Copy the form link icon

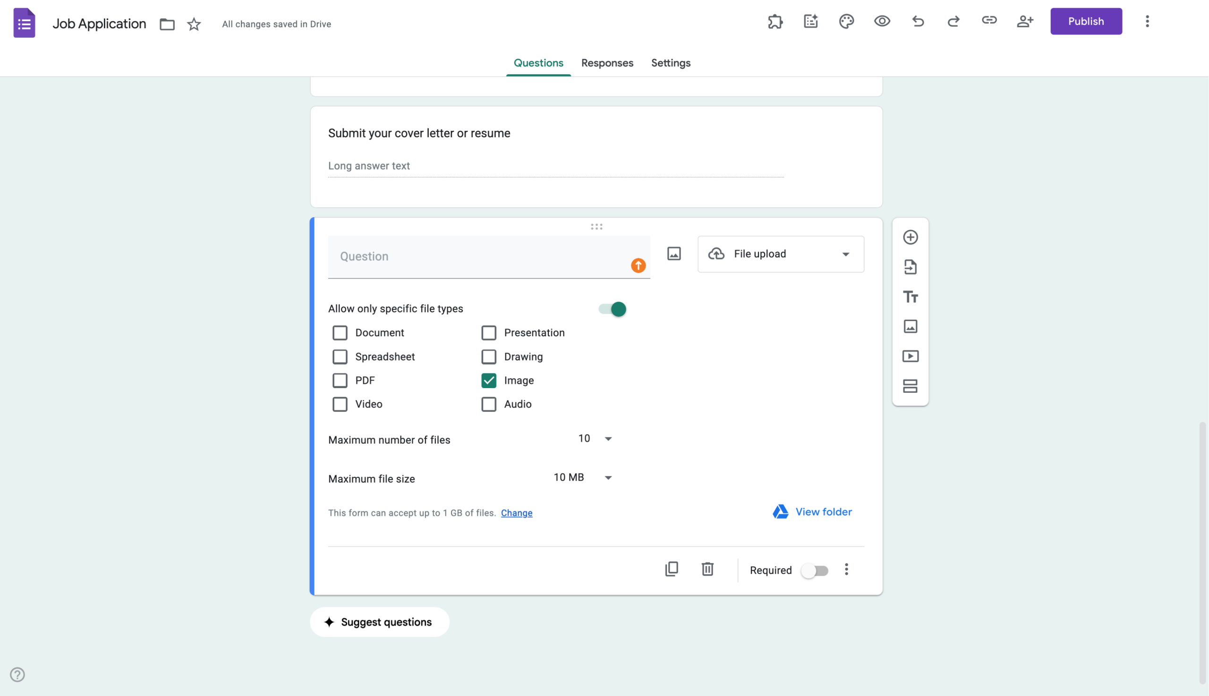point(988,21)
